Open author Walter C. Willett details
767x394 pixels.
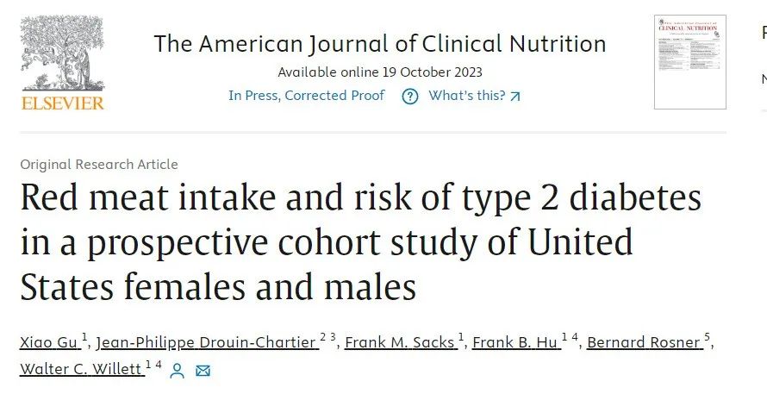(81, 368)
